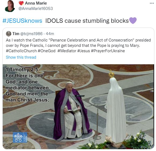Select the #Jesus hashtag
Viewport: 156px width, 151px height.
[x=84, y=51]
